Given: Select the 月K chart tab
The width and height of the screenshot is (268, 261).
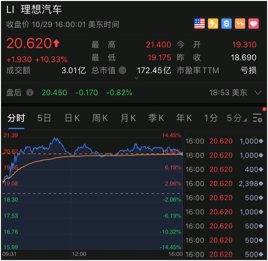Looking at the screenshot, I should pos(128,118).
